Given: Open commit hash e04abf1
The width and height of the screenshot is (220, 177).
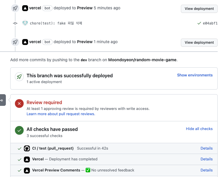Looking at the screenshot, I should 210,23.
